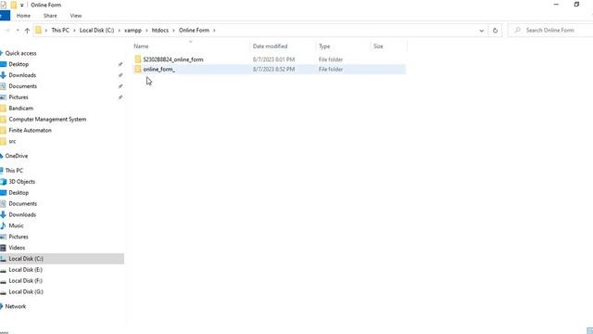593x334 pixels.
Task: Expand the address bar history dropdown
Action: (x=482, y=31)
